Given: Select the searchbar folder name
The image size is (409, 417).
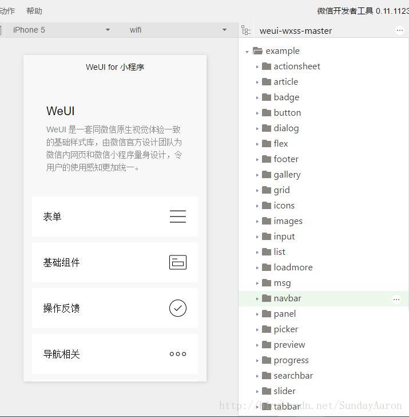Looking at the screenshot, I should (x=293, y=376).
